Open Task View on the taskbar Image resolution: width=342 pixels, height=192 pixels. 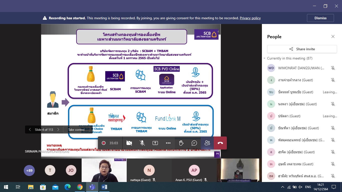click(x=18, y=187)
